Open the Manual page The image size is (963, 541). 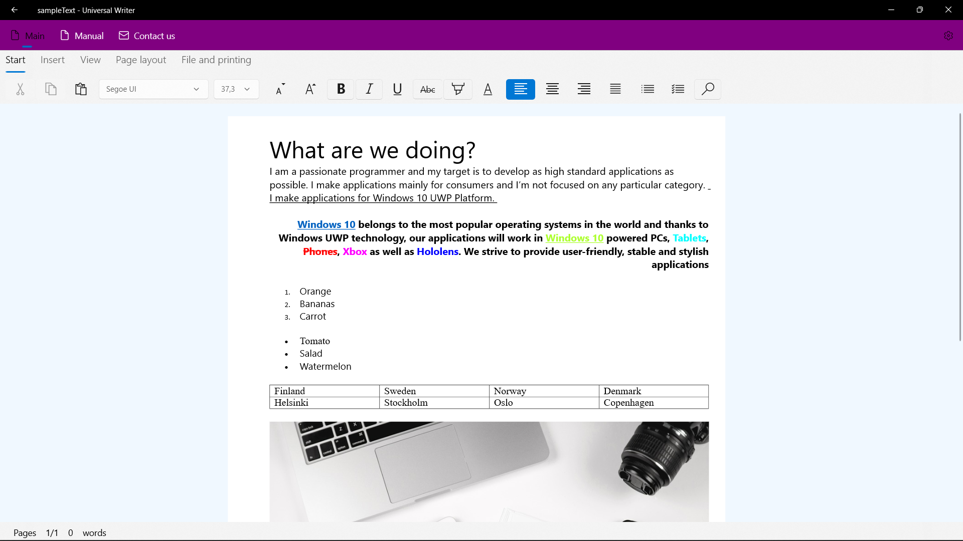coord(82,36)
